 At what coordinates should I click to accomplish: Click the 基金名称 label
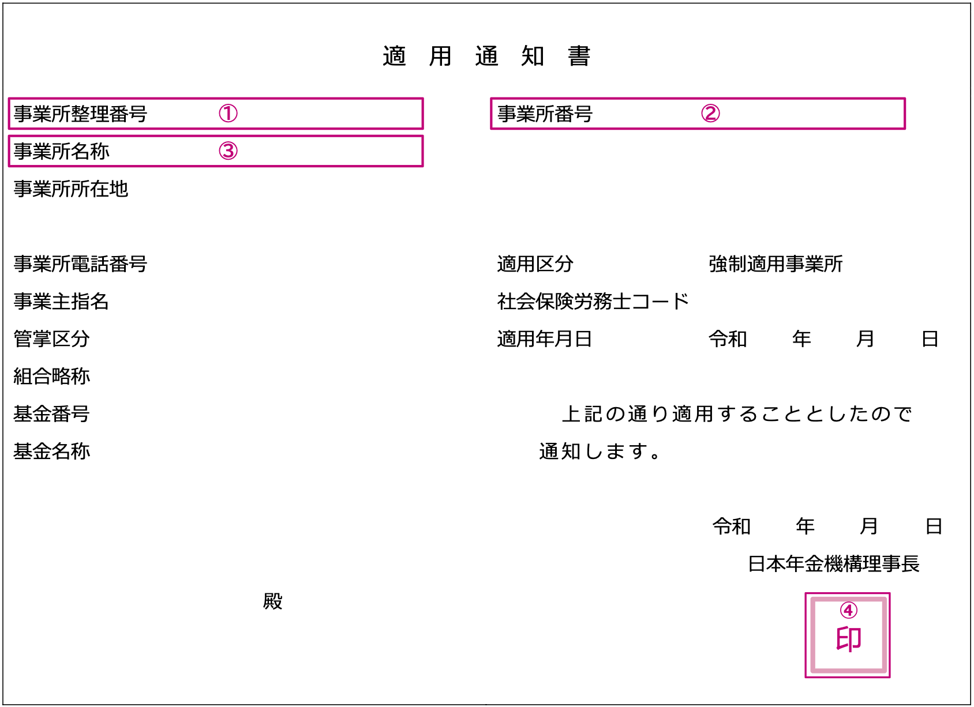(51, 451)
